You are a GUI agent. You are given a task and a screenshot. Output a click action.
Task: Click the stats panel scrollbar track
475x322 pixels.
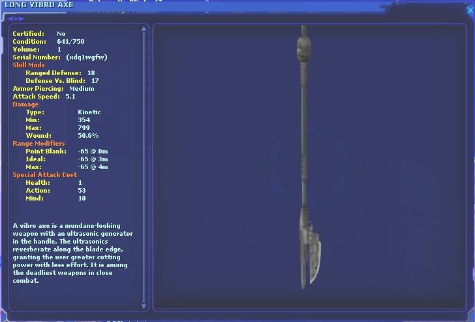click(x=144, y=167)
